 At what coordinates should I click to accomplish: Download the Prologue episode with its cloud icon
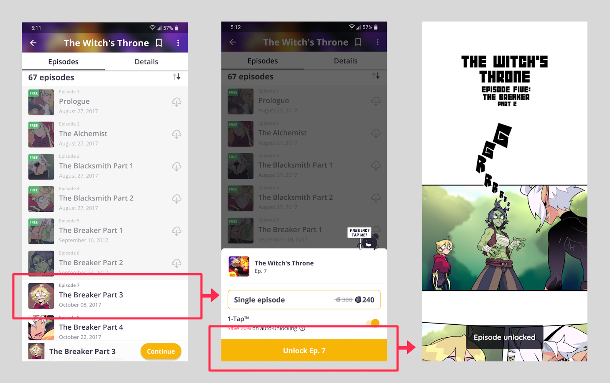pyautogui.click(x=177, y=102)
